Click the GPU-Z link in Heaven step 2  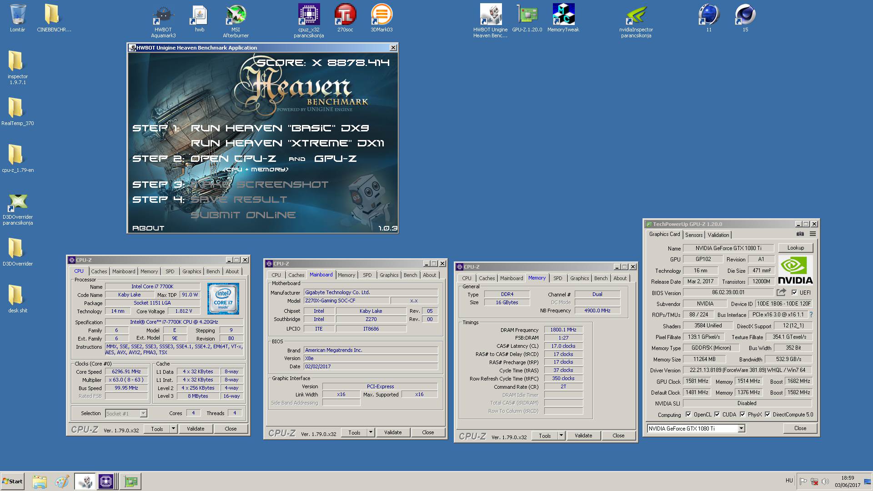coord(335,159)
